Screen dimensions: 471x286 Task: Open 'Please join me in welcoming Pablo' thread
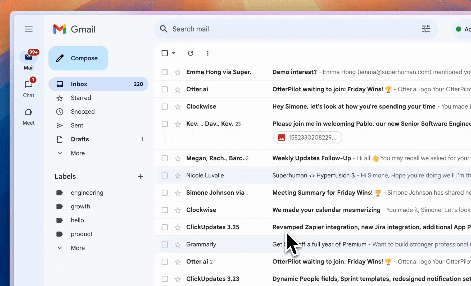point(372,124)
